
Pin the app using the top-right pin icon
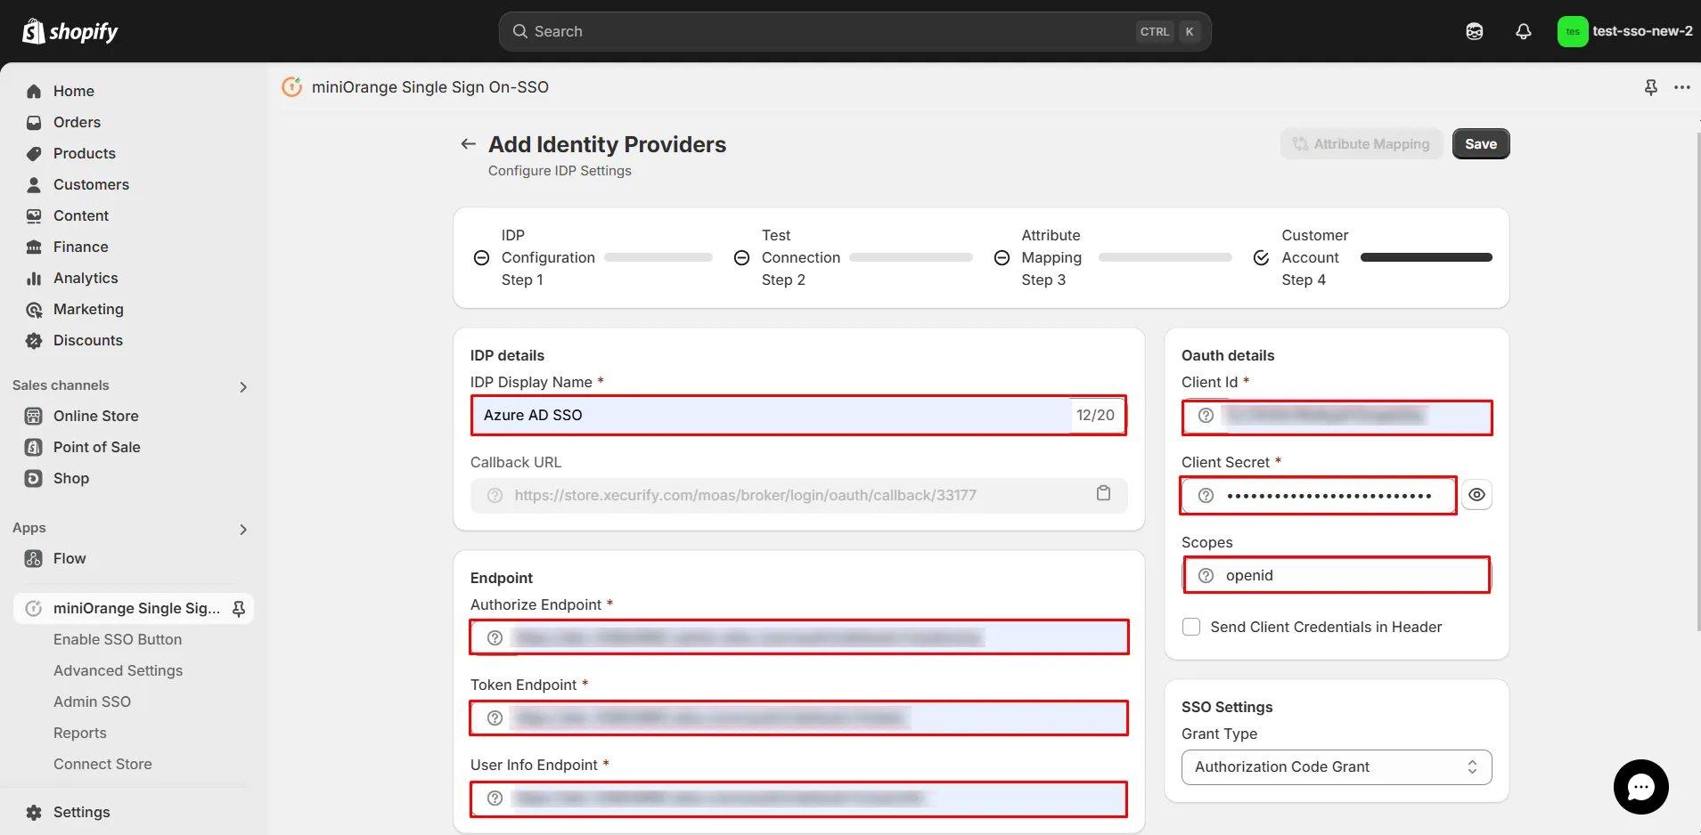(1651, 87)
